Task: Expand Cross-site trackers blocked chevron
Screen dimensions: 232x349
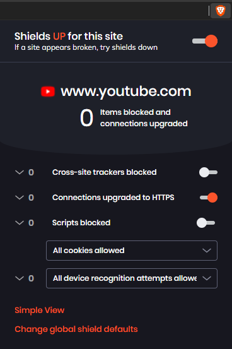Action: click(x=20, y=172)
